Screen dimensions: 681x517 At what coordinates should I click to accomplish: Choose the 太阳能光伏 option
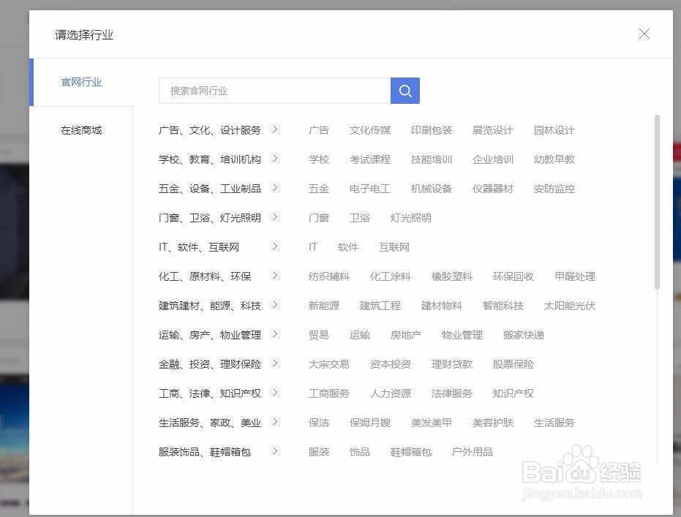coord(569,305)
